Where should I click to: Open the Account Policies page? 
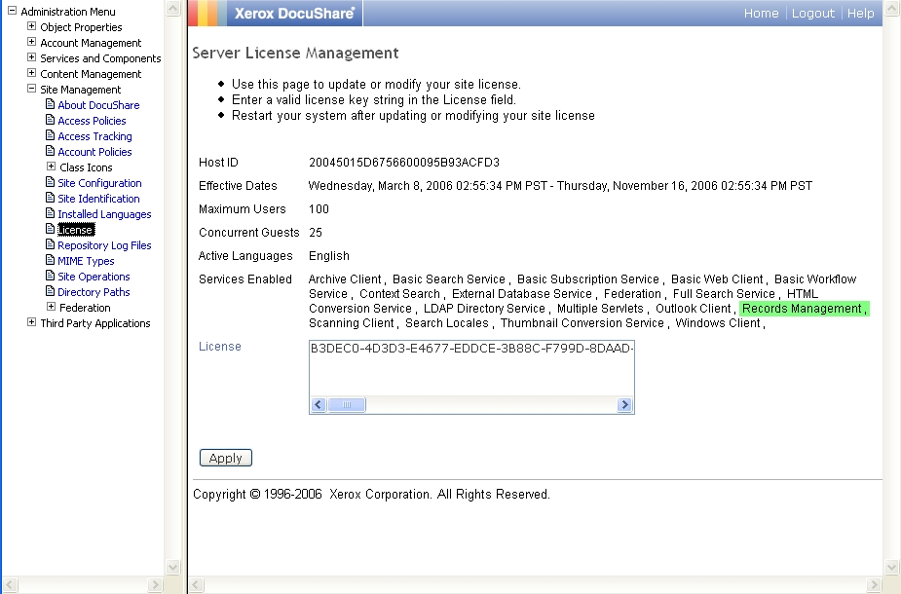(94, 152)
